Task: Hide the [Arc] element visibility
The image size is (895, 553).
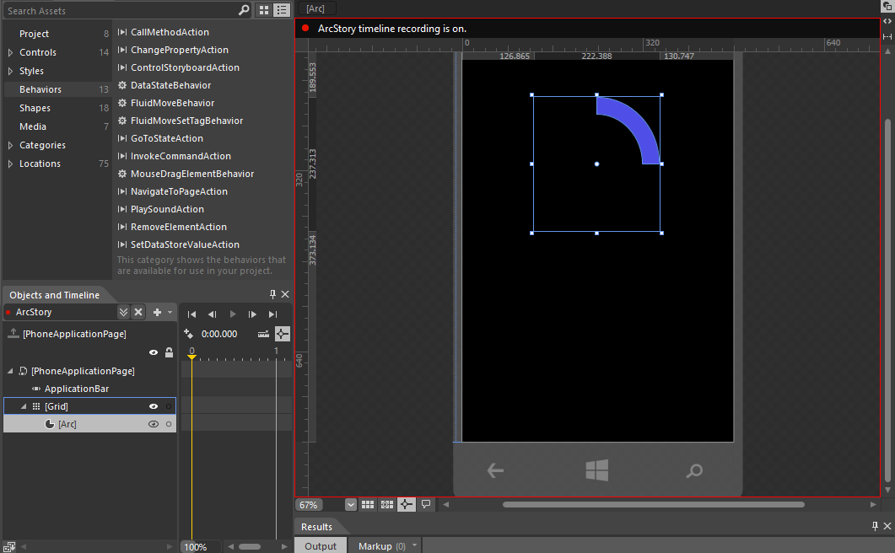Action: pos(154,424)
